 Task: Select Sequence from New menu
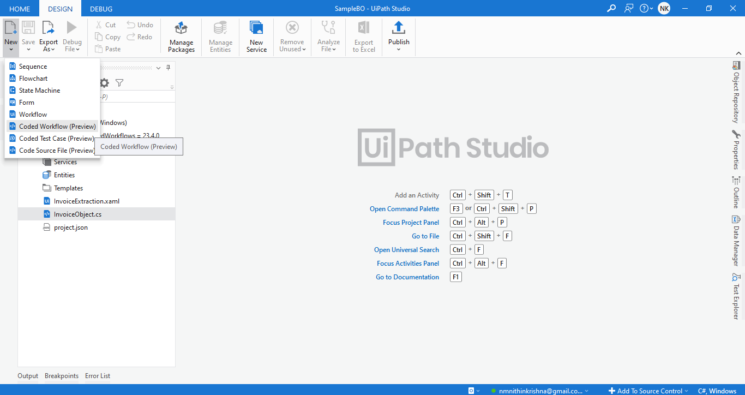52,66
